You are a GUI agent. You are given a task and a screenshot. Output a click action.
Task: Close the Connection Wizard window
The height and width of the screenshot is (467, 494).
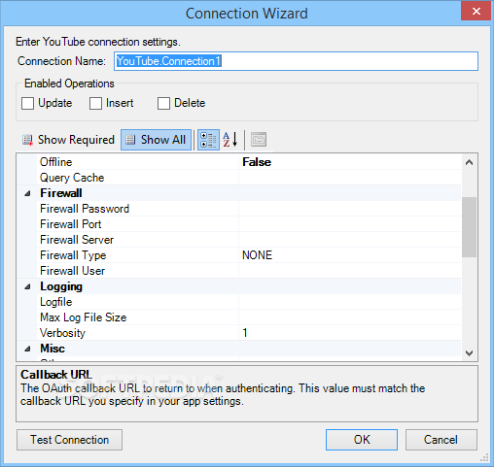point(476,11)
